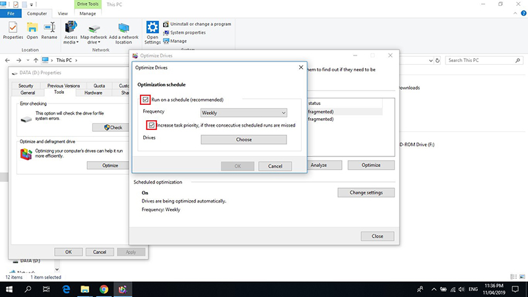Show hidden tray icons chevron
The width and height of the screenshot is (528, 297).
(x=434, y=289)
